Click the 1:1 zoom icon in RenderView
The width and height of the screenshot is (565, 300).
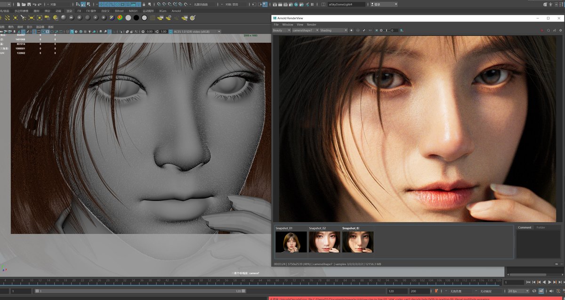[370, 30]
